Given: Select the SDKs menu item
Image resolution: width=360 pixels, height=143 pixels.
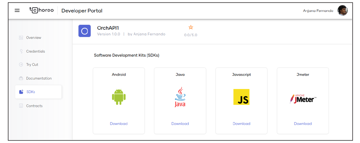Looking at the screenshot, I should [x=38, y=92].
